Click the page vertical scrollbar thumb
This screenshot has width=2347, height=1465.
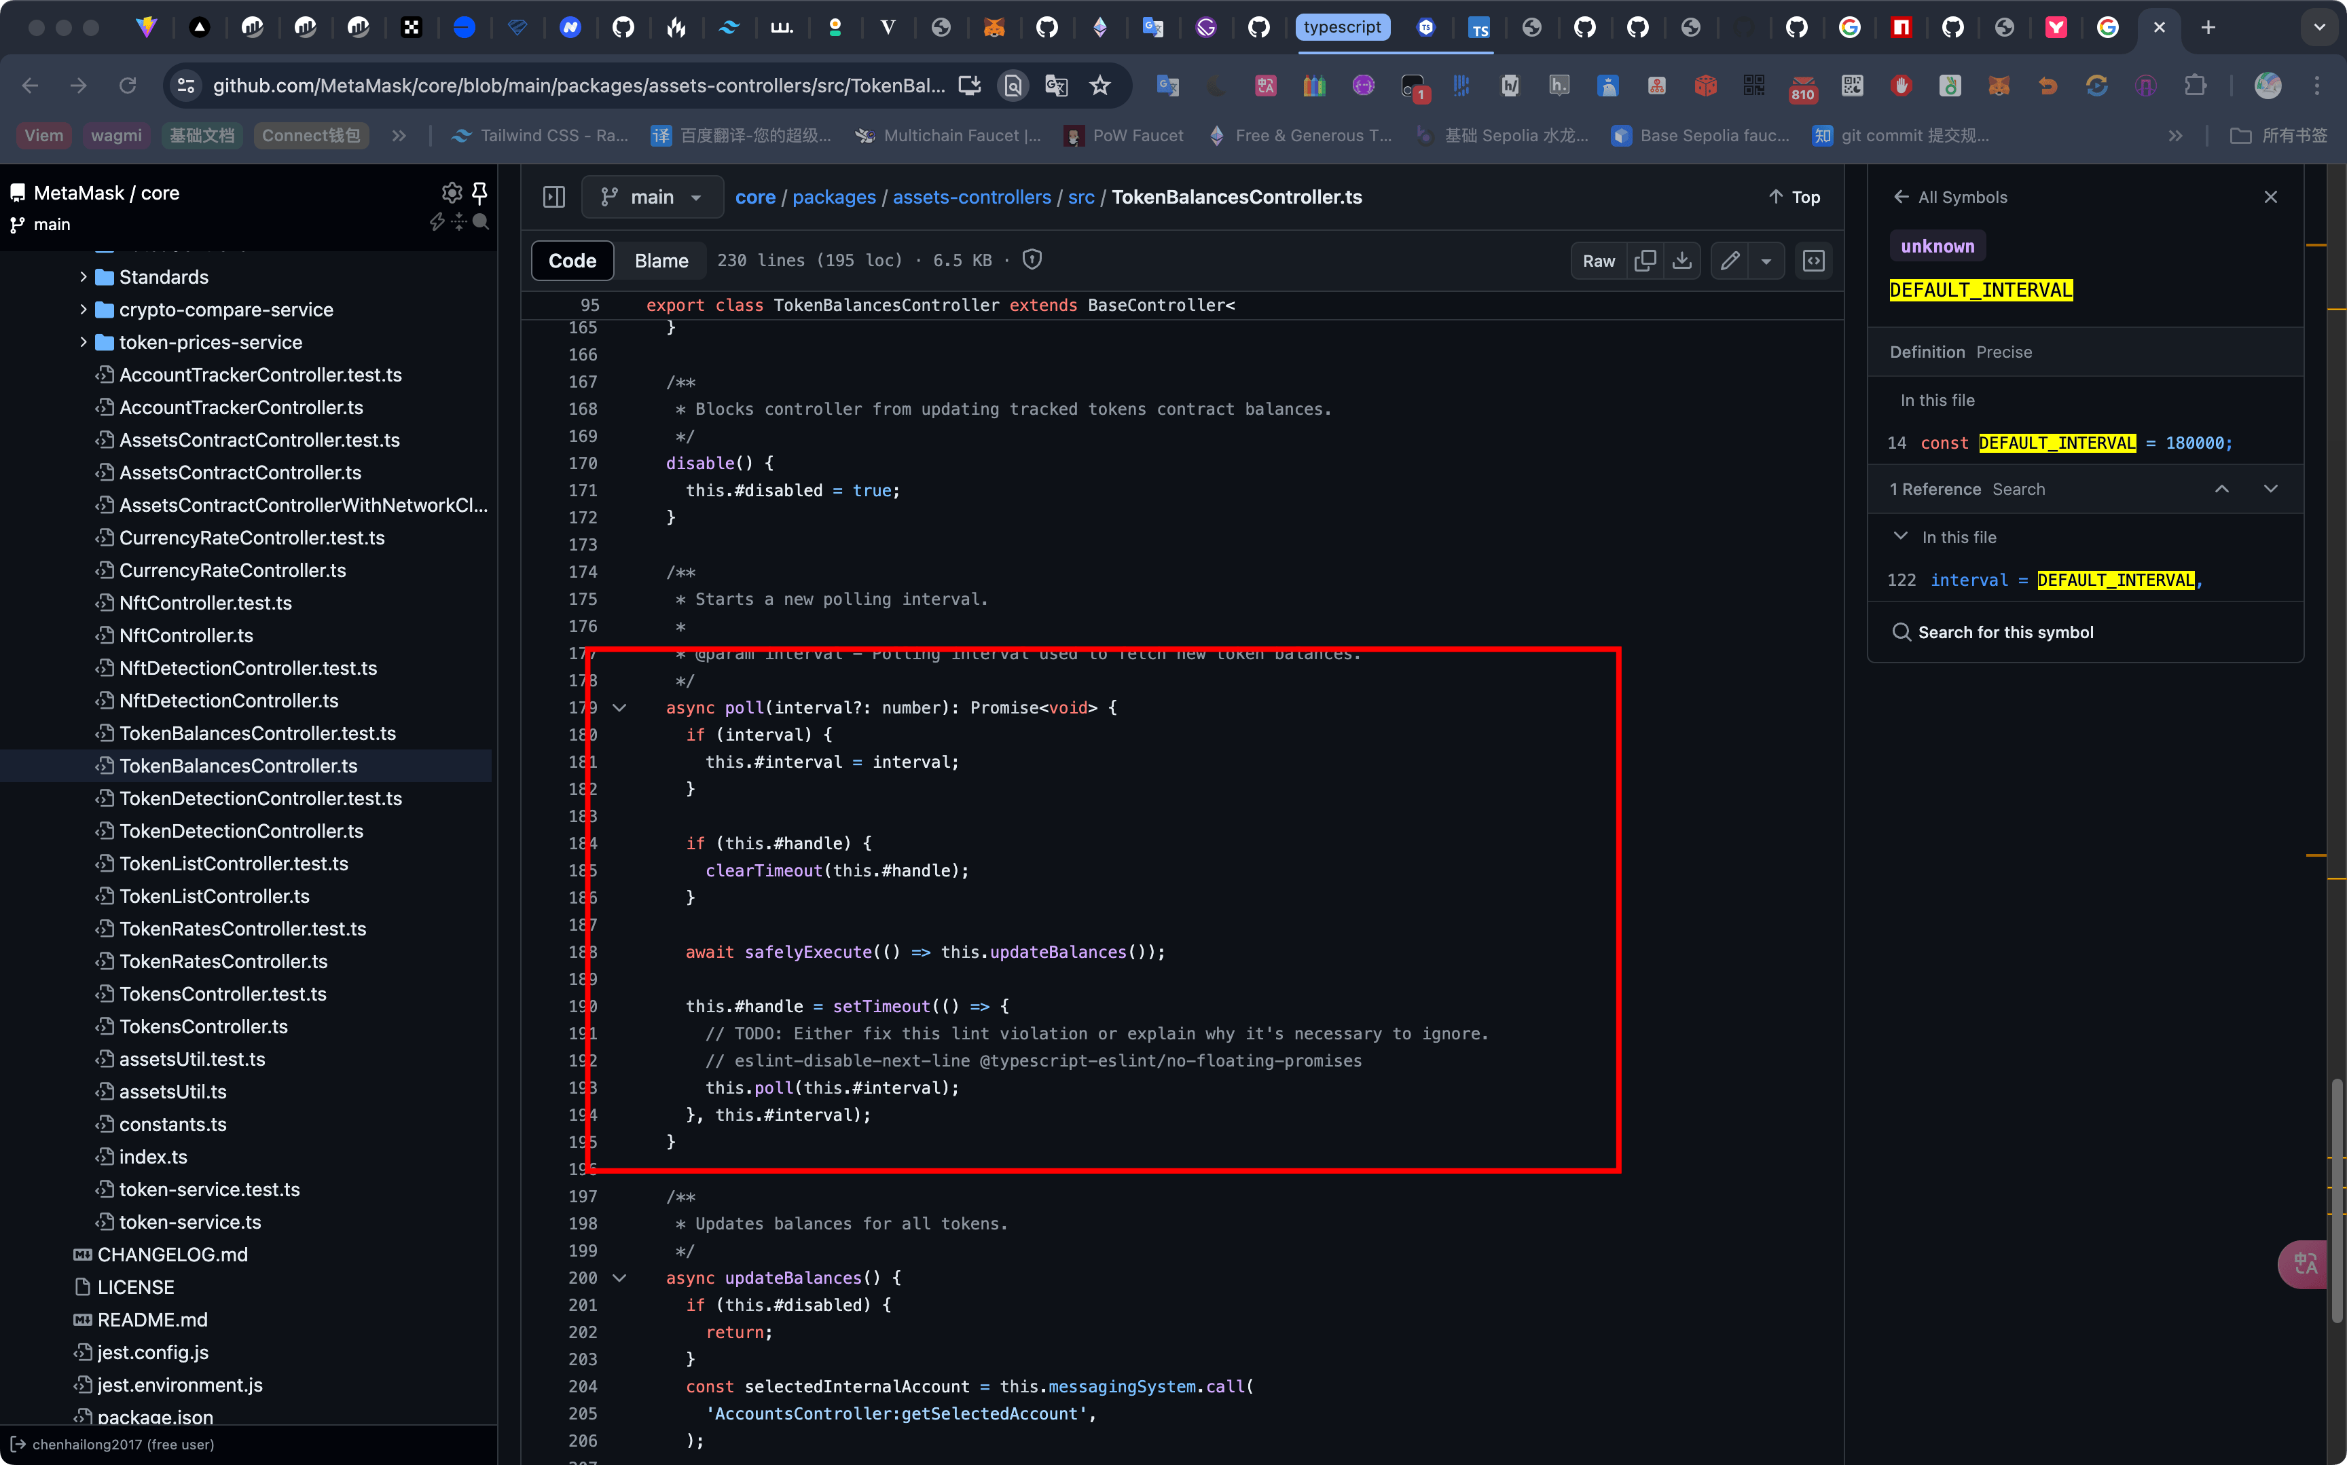tap(2337, 1200)
